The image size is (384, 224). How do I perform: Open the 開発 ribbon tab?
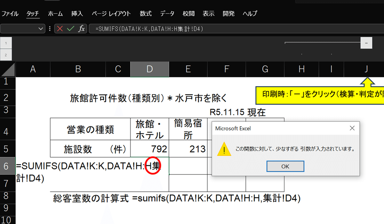(229, 14)
